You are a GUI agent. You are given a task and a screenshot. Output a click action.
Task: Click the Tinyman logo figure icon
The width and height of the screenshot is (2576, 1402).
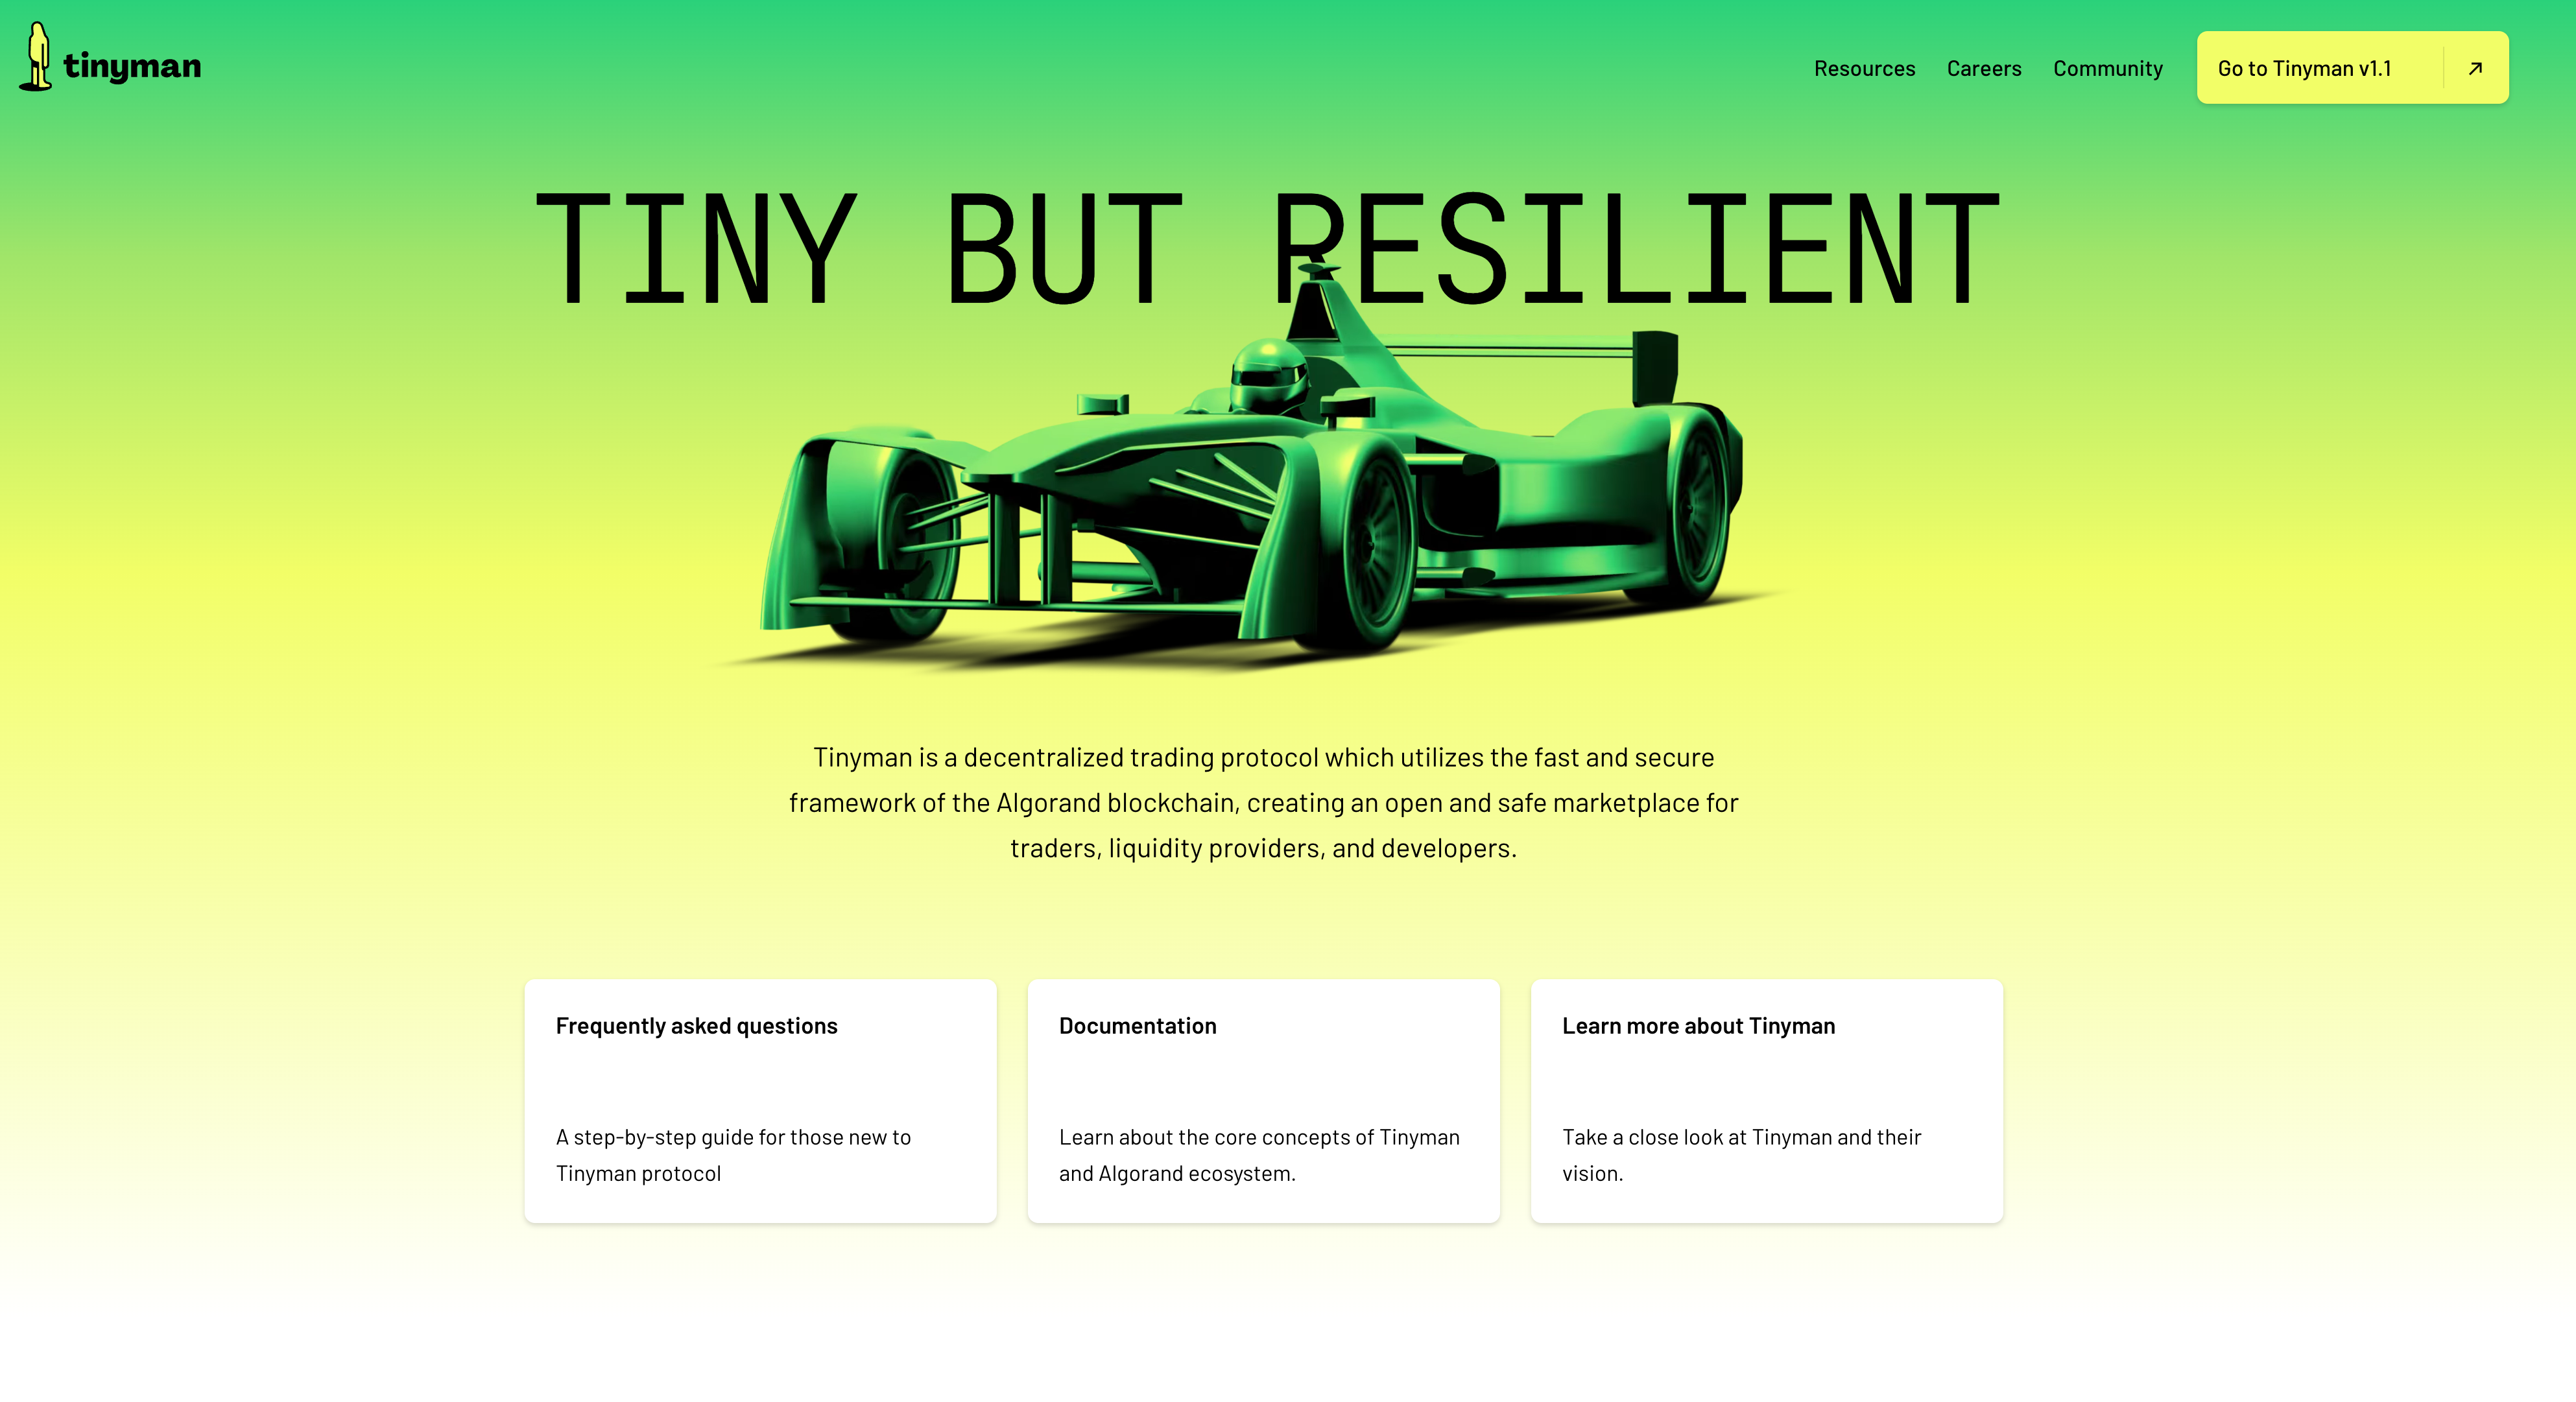point(37,57)
